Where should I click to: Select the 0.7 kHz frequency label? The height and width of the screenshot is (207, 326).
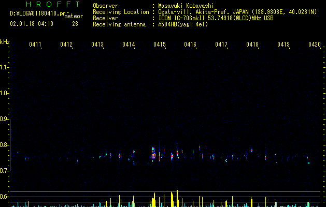click(4, 171)
